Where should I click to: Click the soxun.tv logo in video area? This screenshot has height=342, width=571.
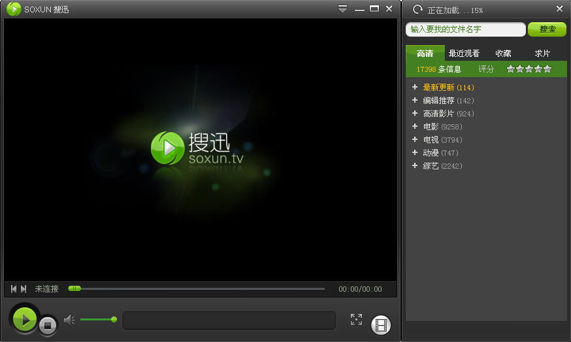[197, 148]
